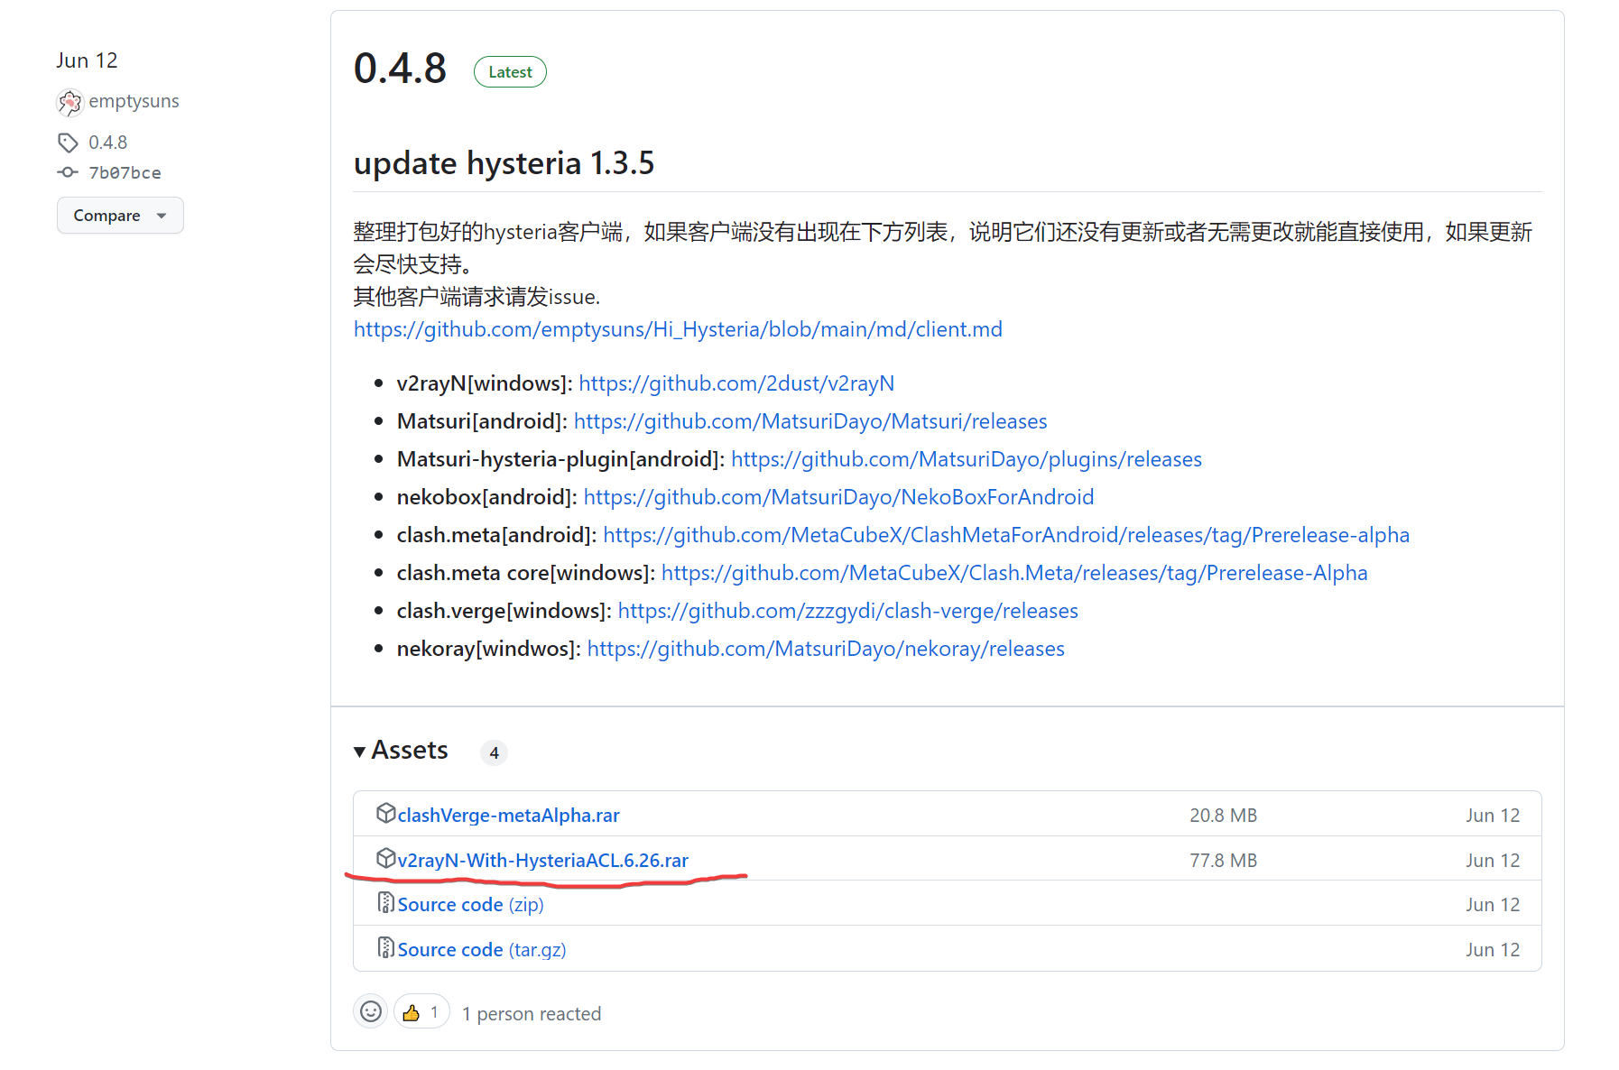Viewport: 1619px width, 1070px height.
Task: Download clashVerge-metaAlpha.rar file
Action: 508,816
